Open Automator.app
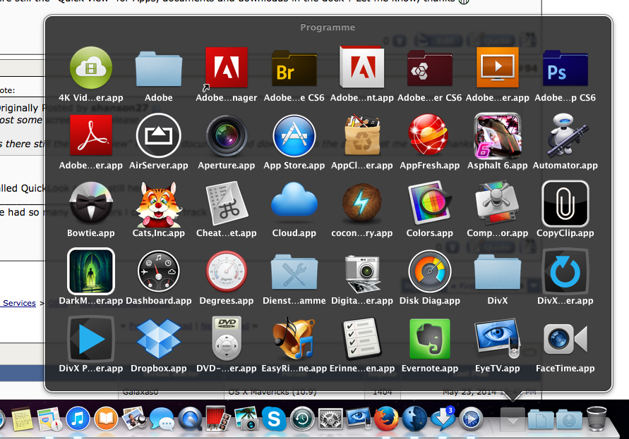This screenshot has height=439, width=629. coord(565,135)
